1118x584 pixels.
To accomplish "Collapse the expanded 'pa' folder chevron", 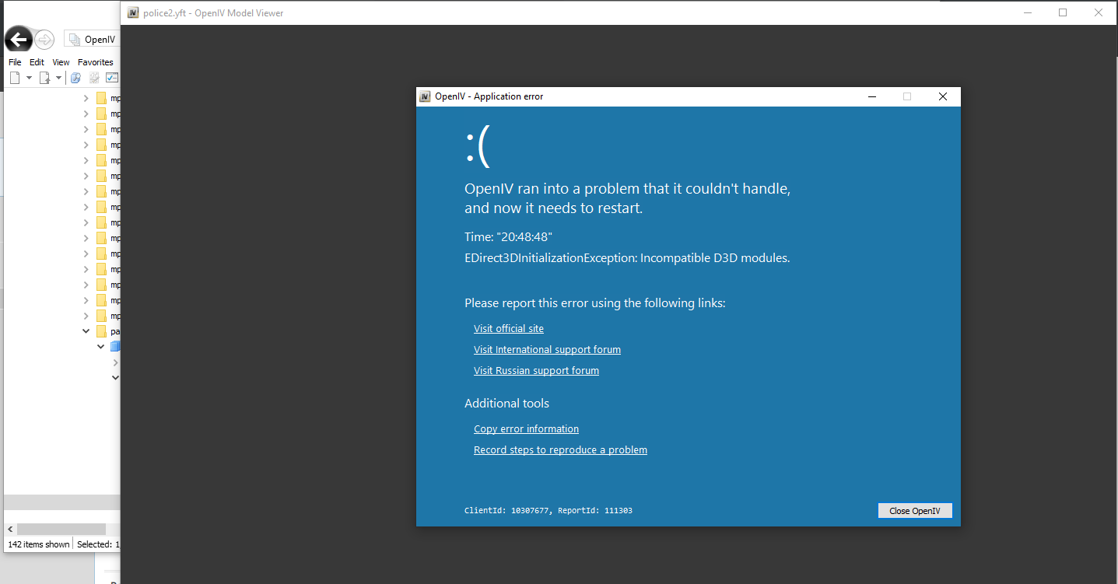I will pyautogui.click(x=86, y=331).
